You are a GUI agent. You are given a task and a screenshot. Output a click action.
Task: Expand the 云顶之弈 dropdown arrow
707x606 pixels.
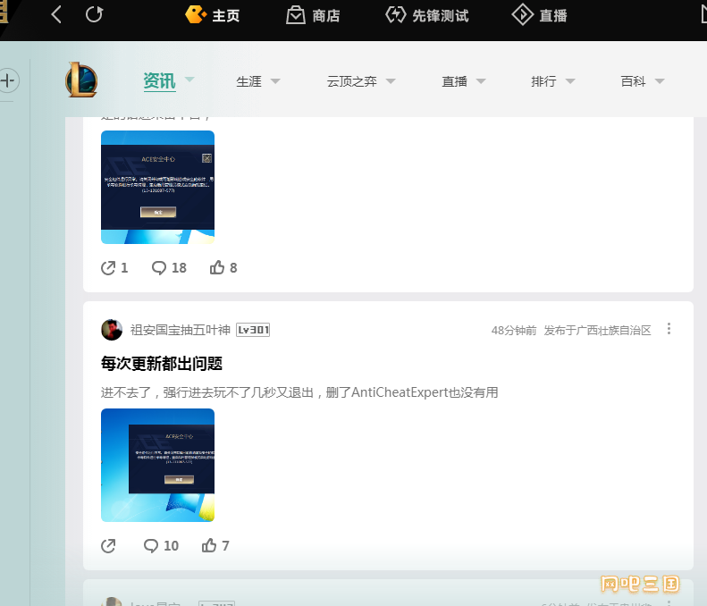(x=391, y=81)
